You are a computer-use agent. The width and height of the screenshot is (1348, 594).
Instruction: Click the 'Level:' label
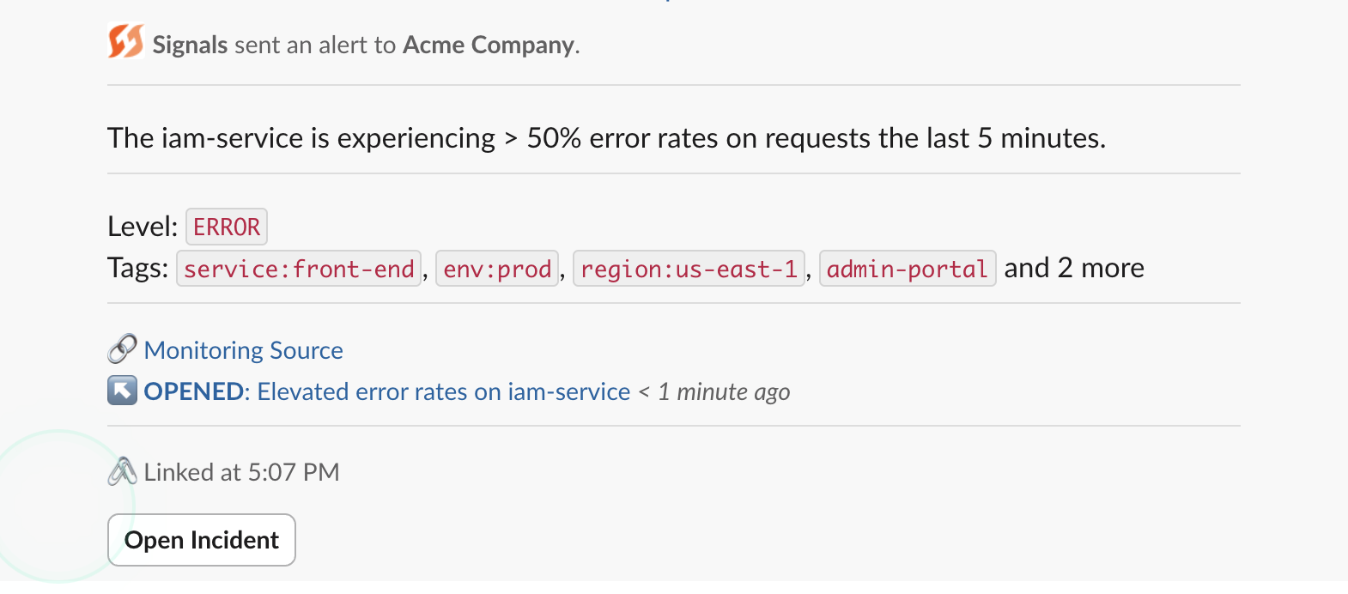coord(143,227)
